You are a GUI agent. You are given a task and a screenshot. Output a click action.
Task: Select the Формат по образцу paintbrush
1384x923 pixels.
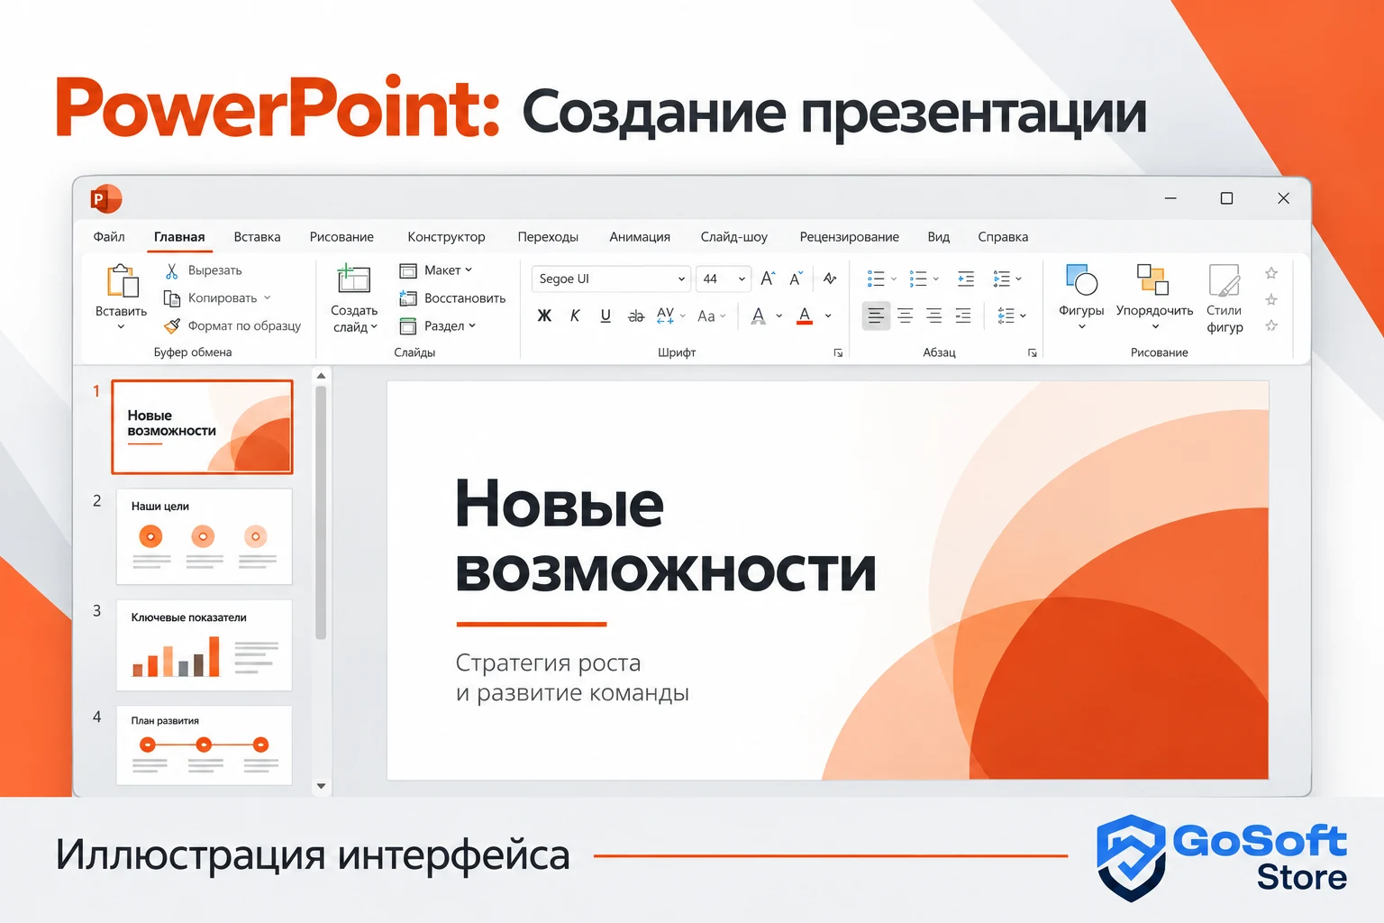171,325
